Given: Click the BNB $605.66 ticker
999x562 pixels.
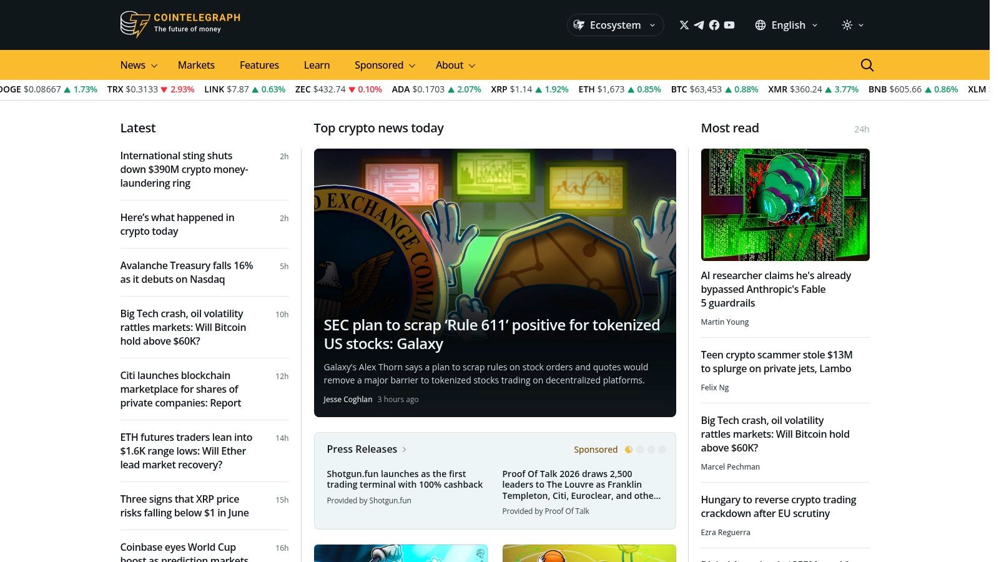Looking at the screenshot, I should [913, 89].
